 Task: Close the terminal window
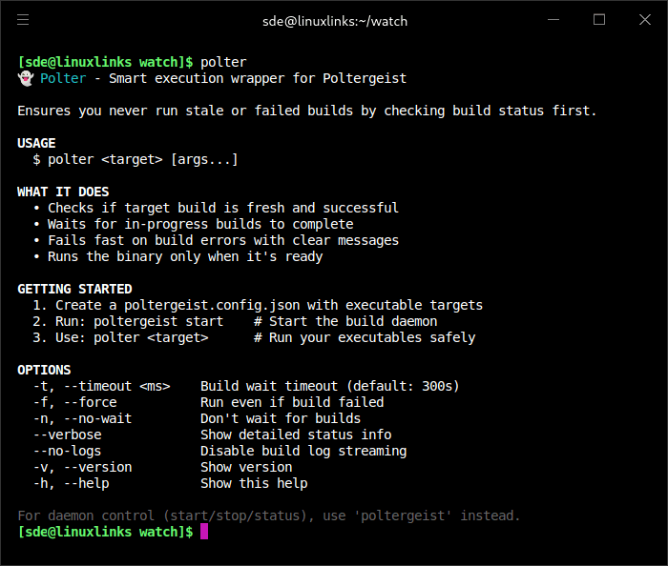click(643, 20)
